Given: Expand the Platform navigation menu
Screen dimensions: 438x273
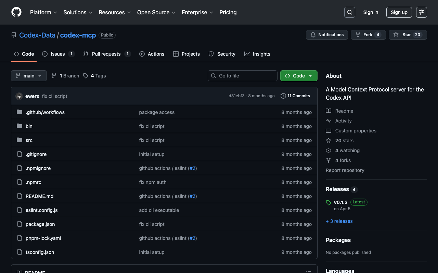Looking at the screenshot, I should click(x=43, y=12).
